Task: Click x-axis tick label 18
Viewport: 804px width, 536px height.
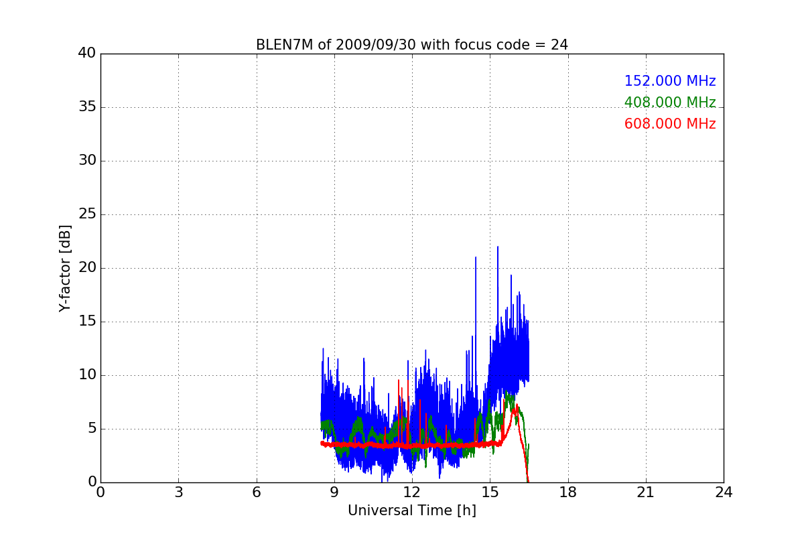Action: click(x=567, y=492)
